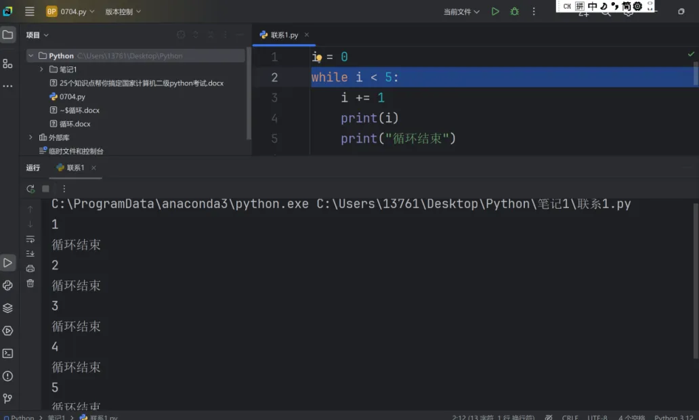Image resolution: width=699 pixels, height=420 pixels.
Task: Print the console output
Action: (x=30, y=268)
